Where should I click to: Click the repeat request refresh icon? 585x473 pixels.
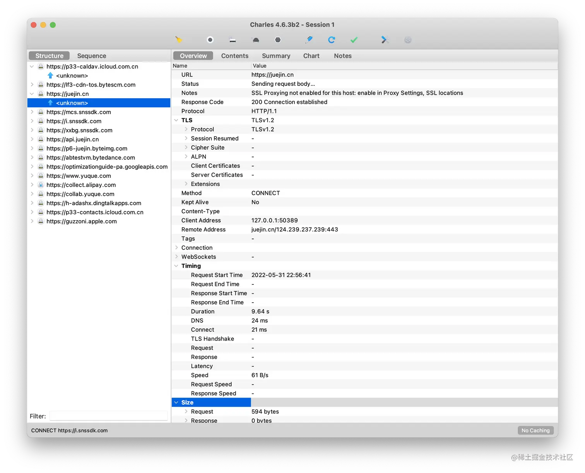(332, 40)
